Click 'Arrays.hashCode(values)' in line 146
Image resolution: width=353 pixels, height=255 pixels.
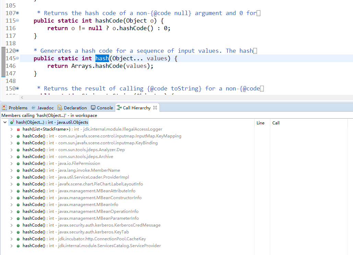coord(110,66)
